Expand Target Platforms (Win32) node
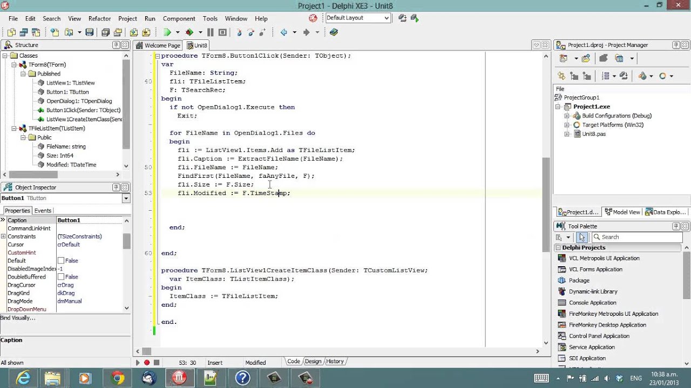 click(567, 125)
